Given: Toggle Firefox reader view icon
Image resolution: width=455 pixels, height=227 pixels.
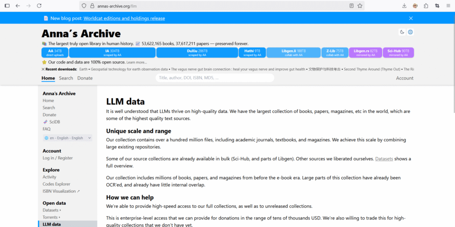Looking at the screenshot, I should click(351, 6).
